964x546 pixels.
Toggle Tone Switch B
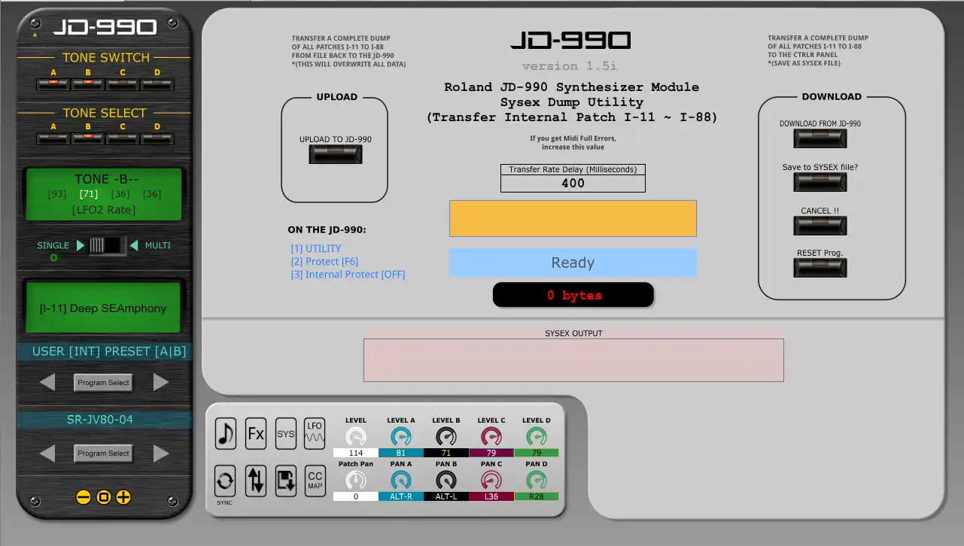[87, 84]
